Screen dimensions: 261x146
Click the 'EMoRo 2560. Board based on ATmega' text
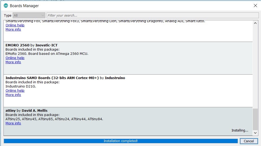click(x=47, y=54)
